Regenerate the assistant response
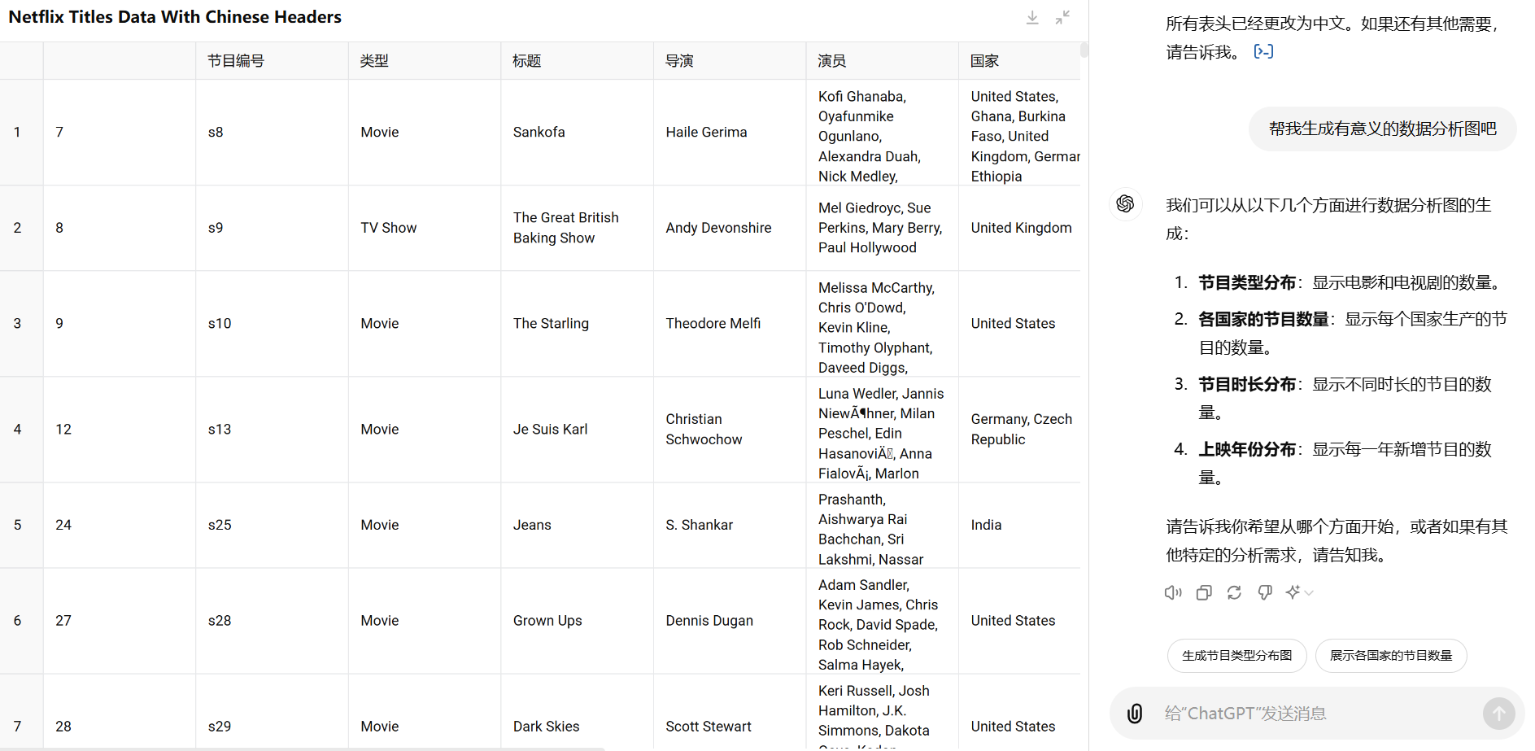The image size is (1535, 751). (x=1234, y=592)
